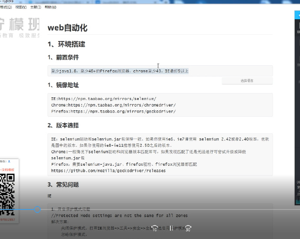The height and width of the screenshot is (239, 300).
Task: Click the //Protected Mode settings comment line
Action: point(120,216)
